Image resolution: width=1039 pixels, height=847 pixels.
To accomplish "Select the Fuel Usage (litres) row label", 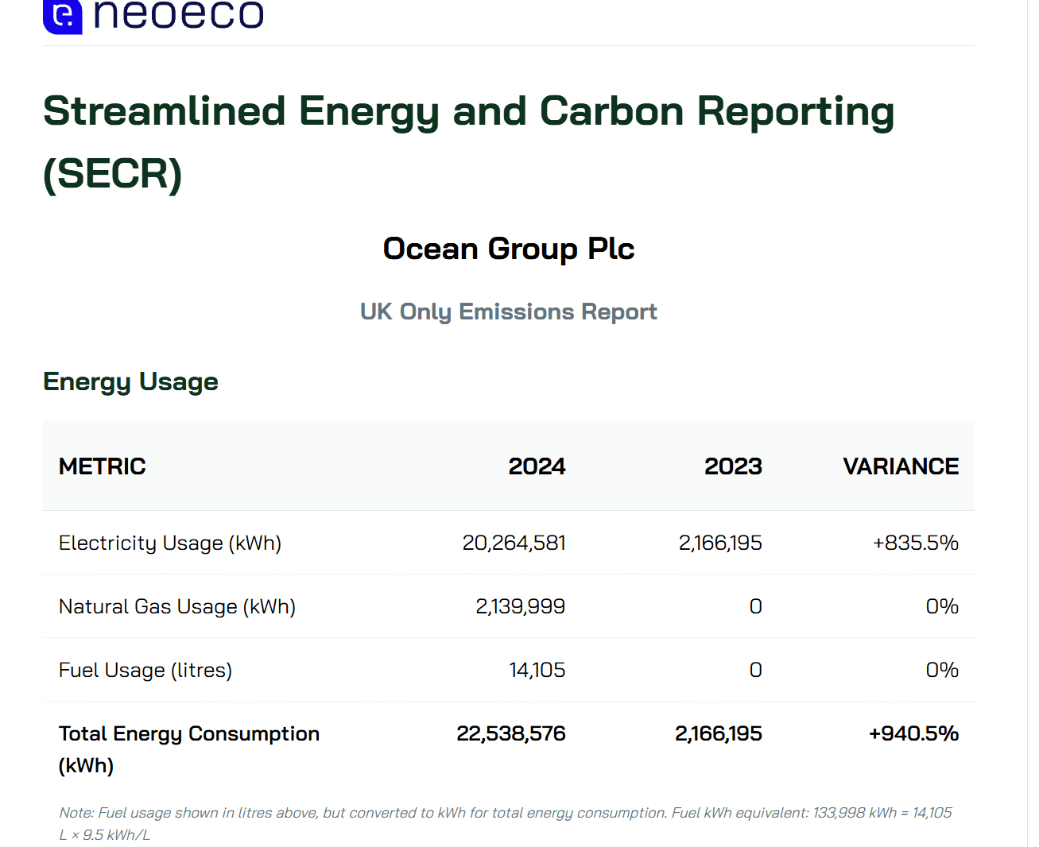I will 145,670.
